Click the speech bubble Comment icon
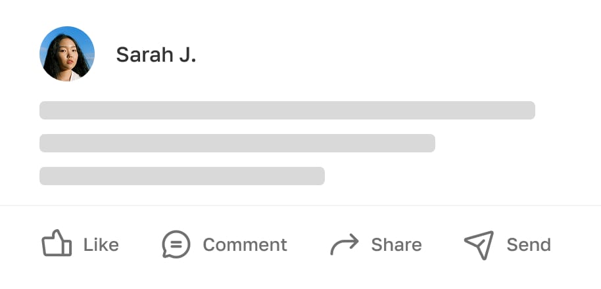Image resolution: width=601 pixels, height=289 pixels. point(176,244)
